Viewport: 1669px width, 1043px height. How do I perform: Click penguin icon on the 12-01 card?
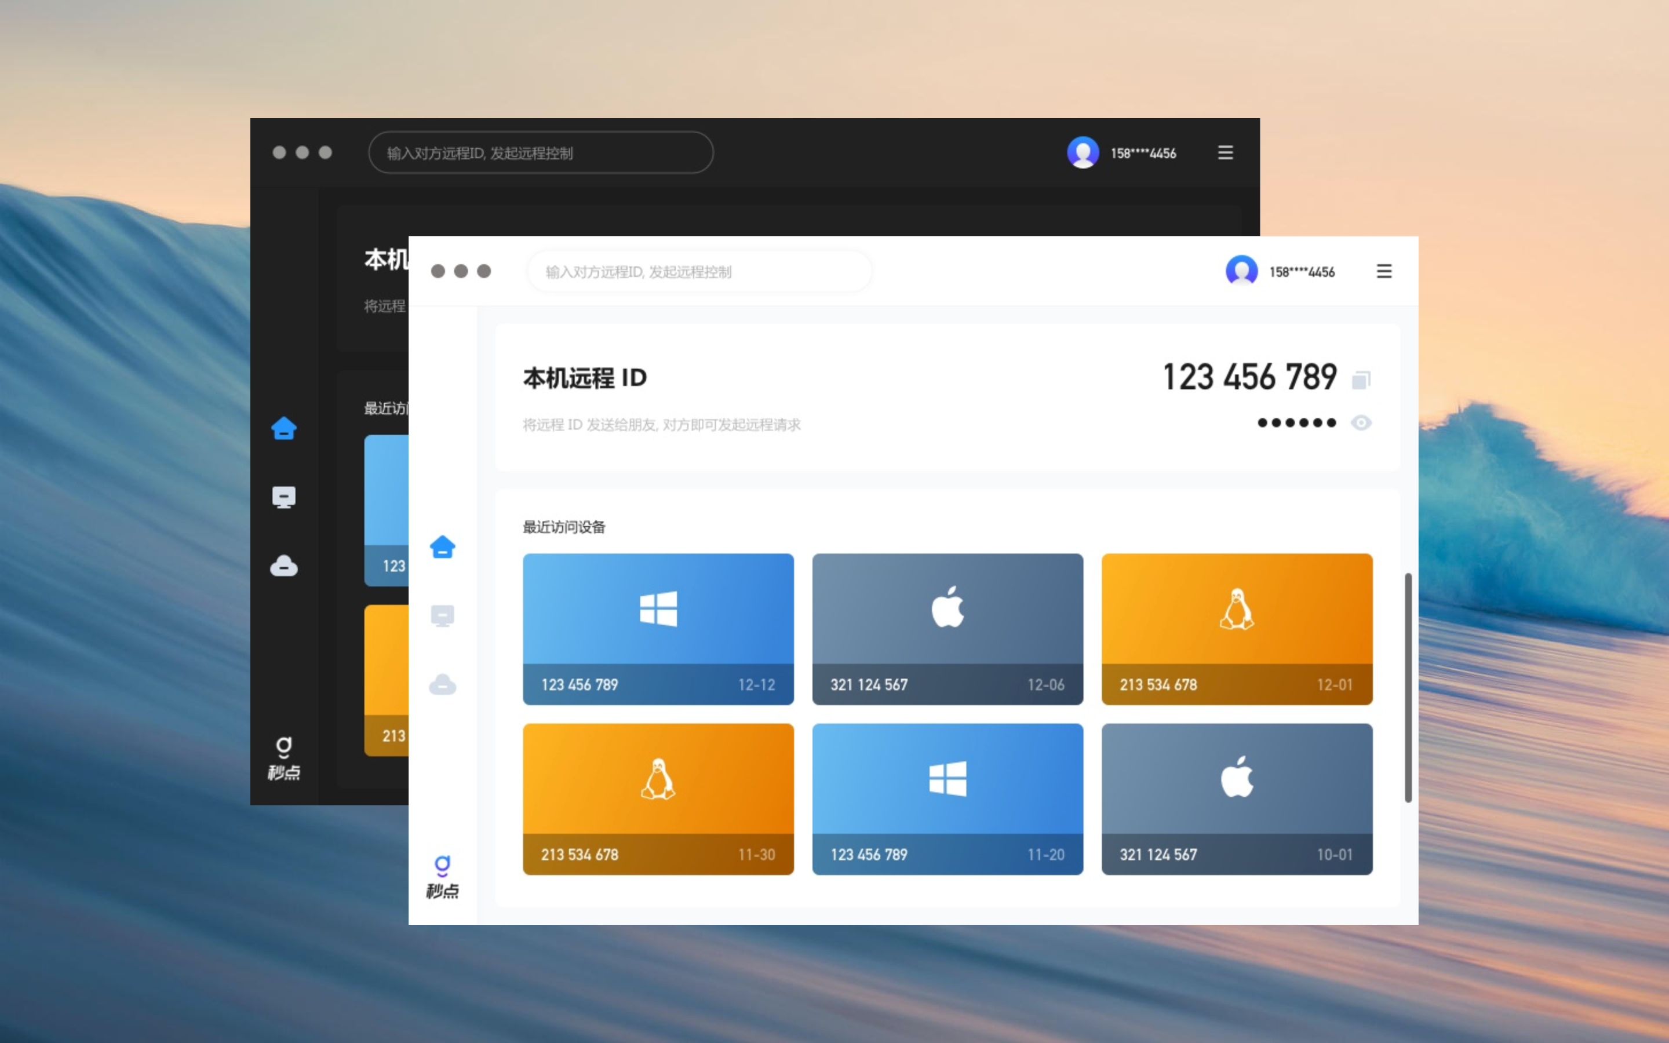pos(1237,608)
